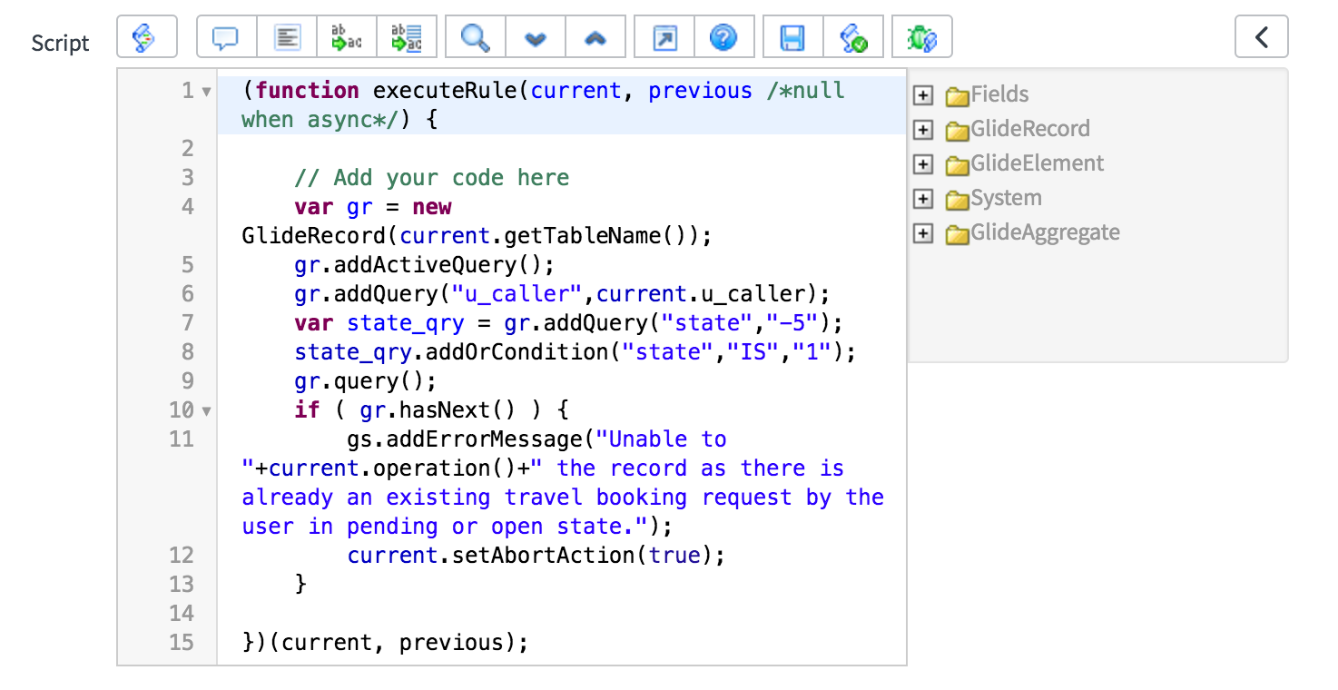Jump to previous match via up chevron
The width and height of the screenshot is (1338, 690).
click(x=595, y=37)
